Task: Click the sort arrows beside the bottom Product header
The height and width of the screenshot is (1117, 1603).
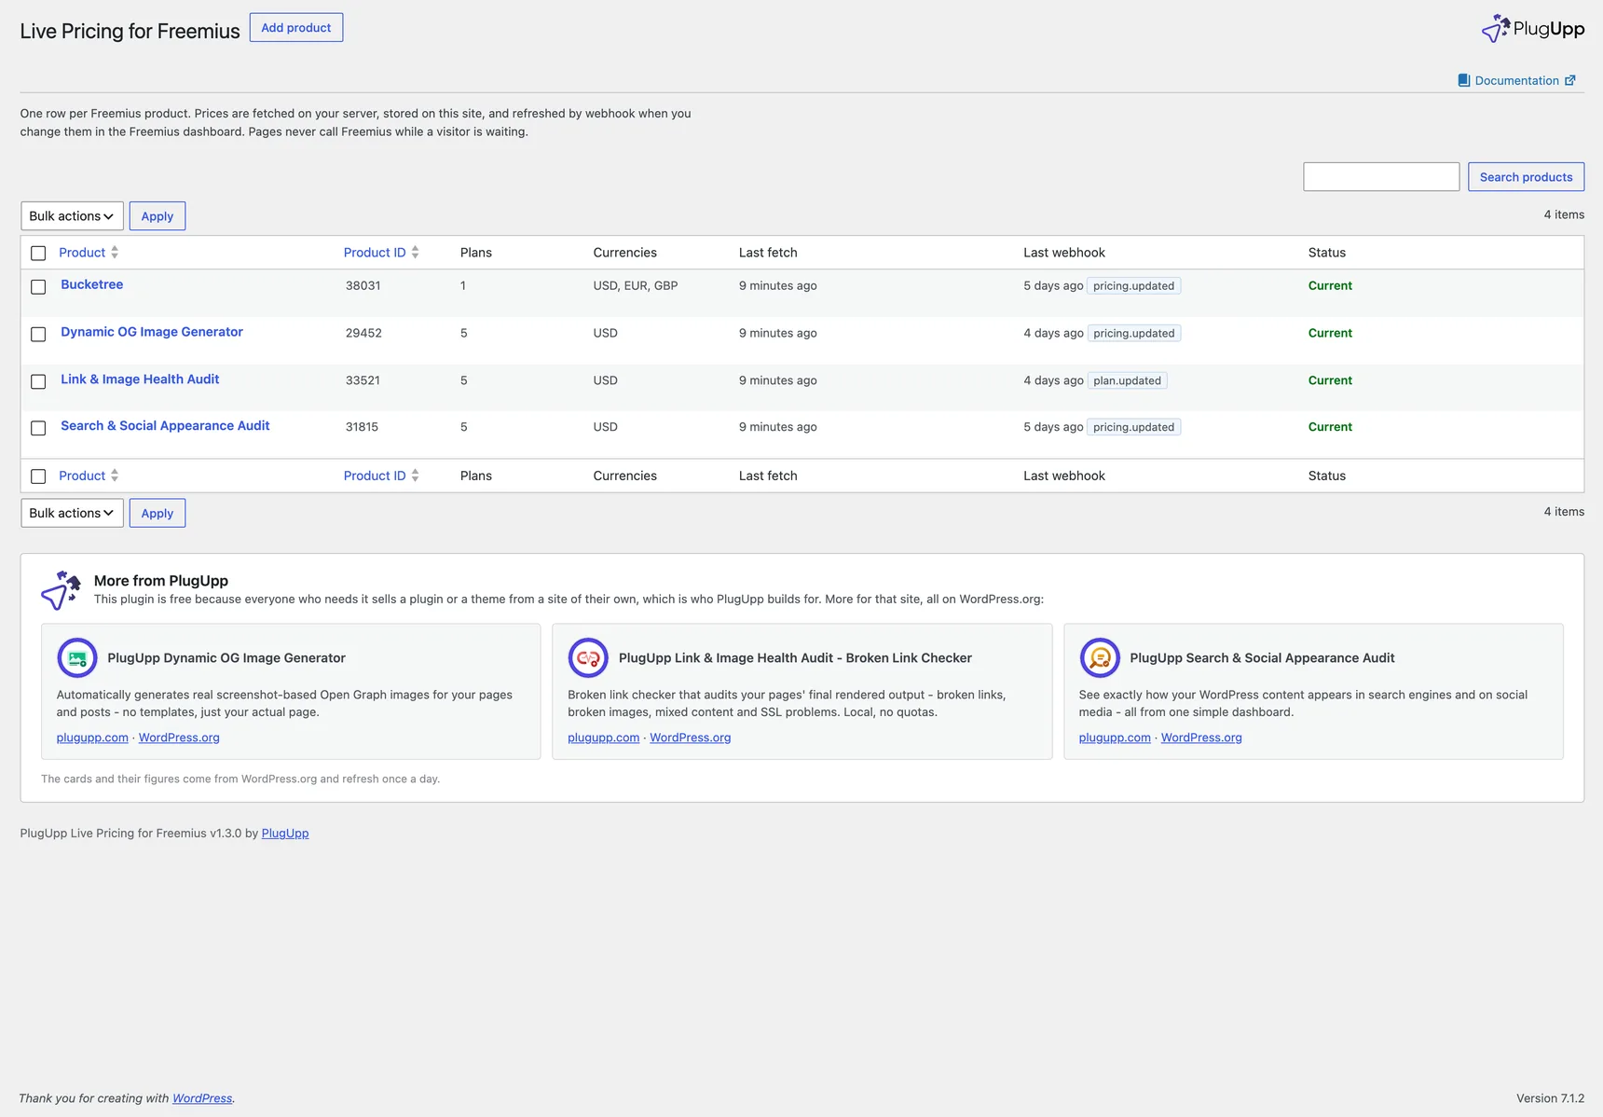Action: [x=115, y=476]
